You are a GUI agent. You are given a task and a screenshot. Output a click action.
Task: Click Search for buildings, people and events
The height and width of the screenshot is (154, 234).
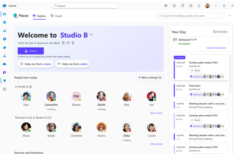190,16
